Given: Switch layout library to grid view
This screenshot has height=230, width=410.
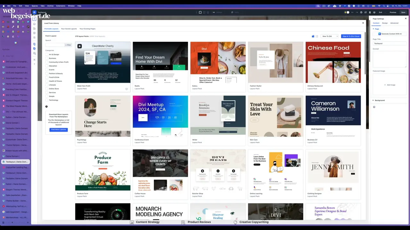Looking at the screenshot, I should (x=313, y=36).
